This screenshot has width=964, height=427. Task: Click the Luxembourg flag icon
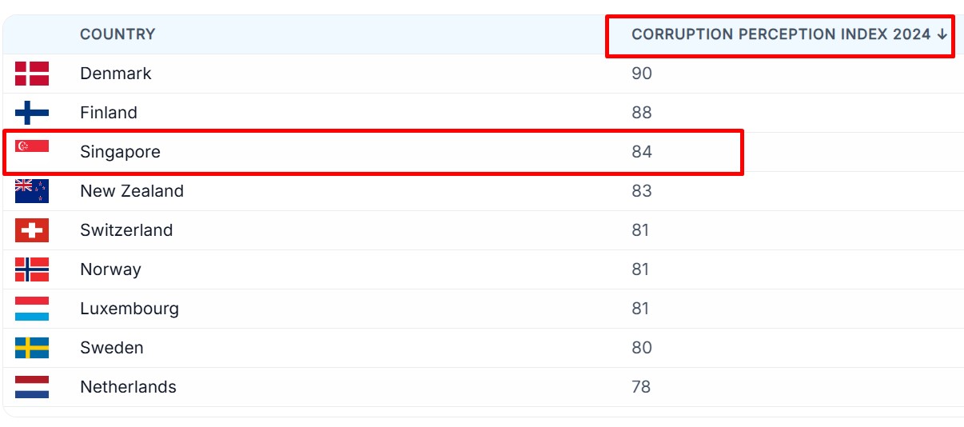32,309
